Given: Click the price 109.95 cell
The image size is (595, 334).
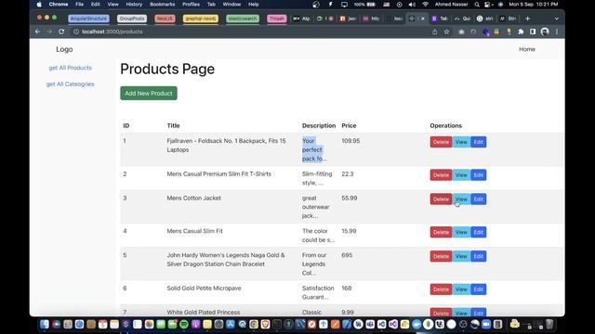Looking at the screenshot, I should [x=350, y=141].
